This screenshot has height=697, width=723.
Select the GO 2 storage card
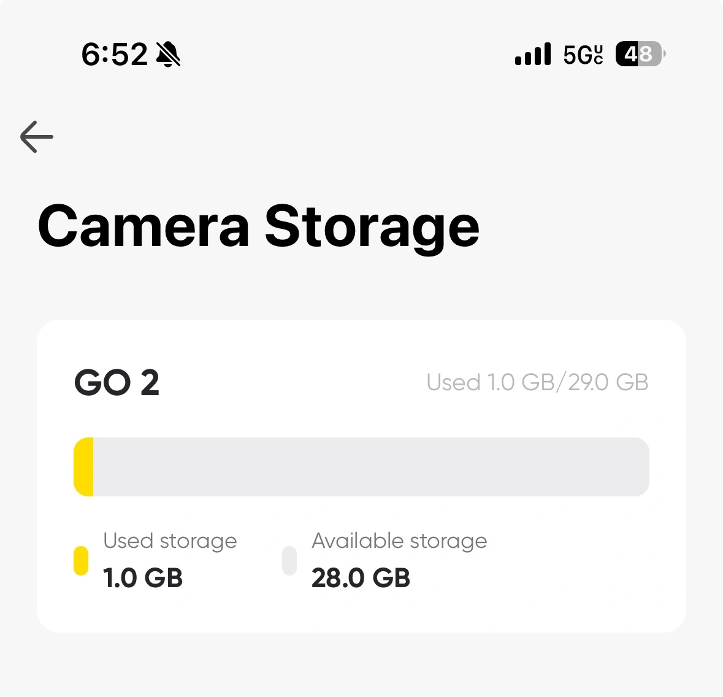[362, 476]
